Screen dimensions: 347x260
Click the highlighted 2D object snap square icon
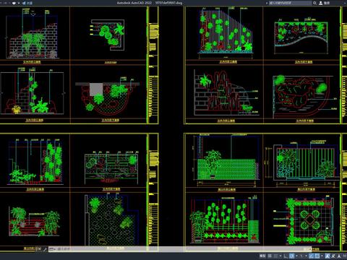pyautogui.click(x=317, y=256)
